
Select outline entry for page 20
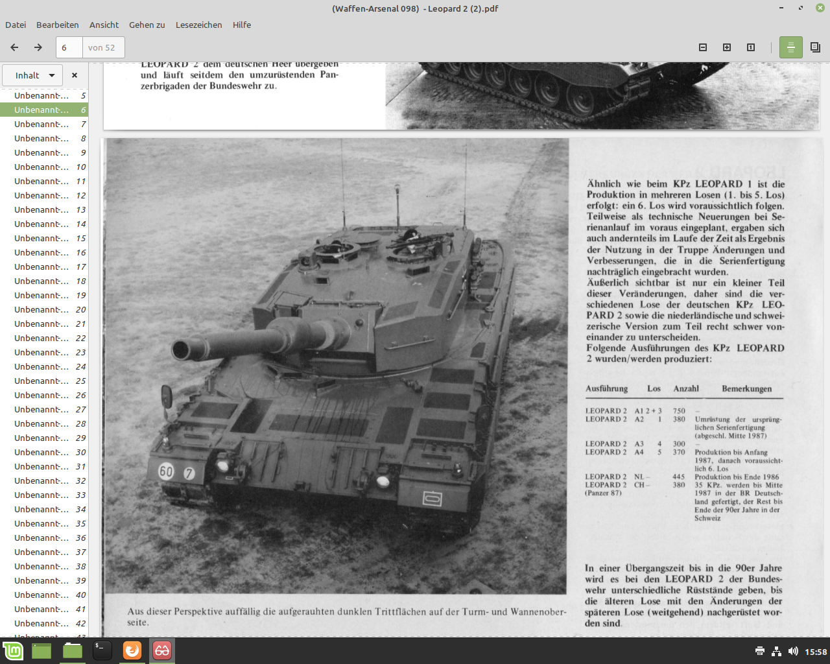click(44, 309)
